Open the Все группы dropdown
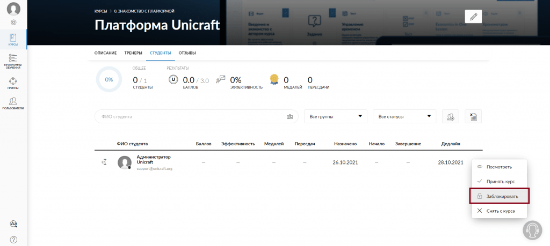 tap(335, 116)
